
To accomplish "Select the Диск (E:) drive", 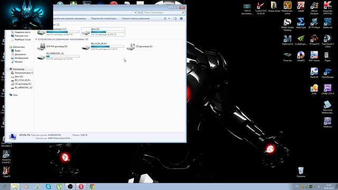I will (103, 32).
